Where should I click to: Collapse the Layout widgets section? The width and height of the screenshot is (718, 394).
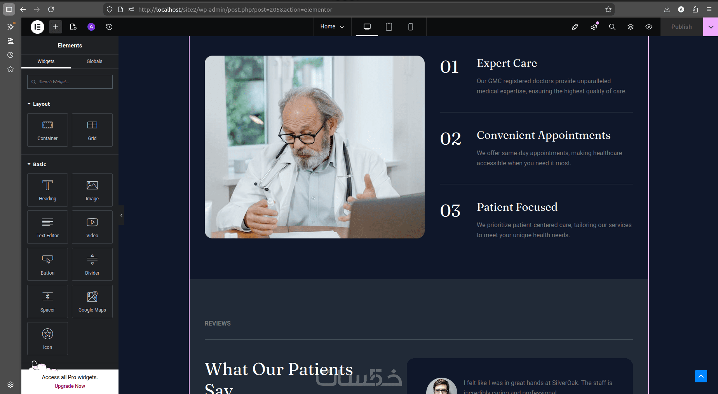coord(39,104)
